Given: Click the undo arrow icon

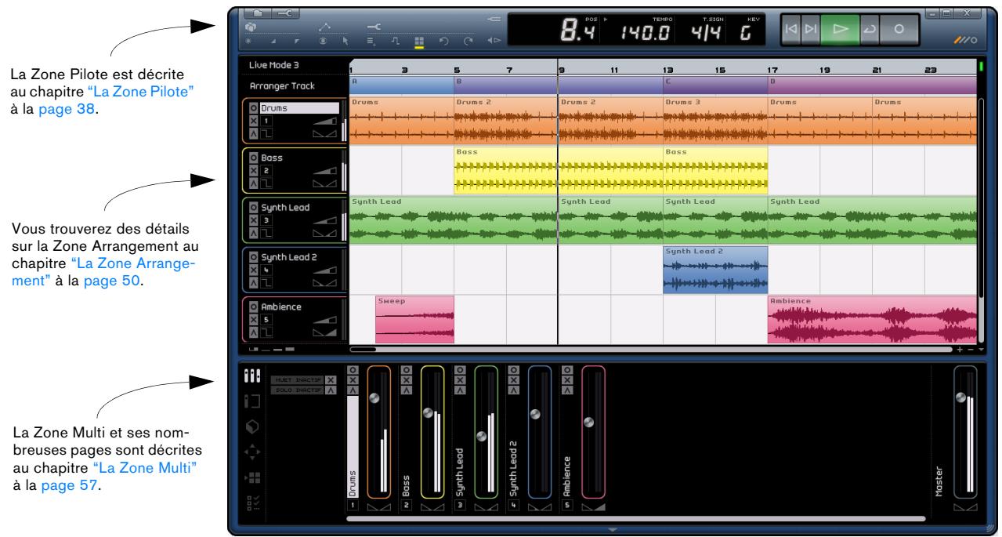Looking at the screenshot, I should (x=444, y=42).
